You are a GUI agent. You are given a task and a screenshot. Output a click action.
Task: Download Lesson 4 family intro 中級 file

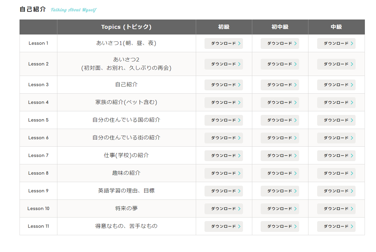[x=336, y=103]
